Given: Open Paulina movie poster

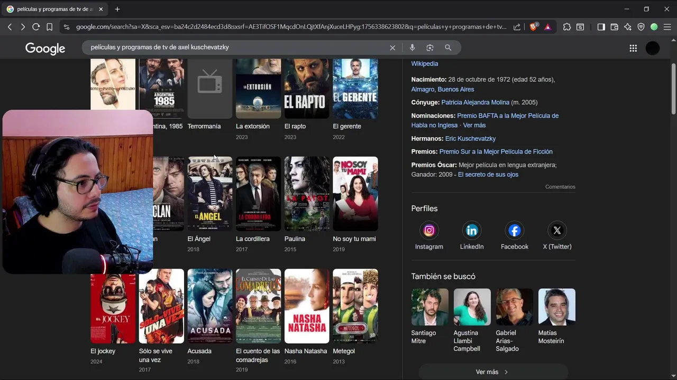Looking at the screenshot, I should tap(307, 194).
